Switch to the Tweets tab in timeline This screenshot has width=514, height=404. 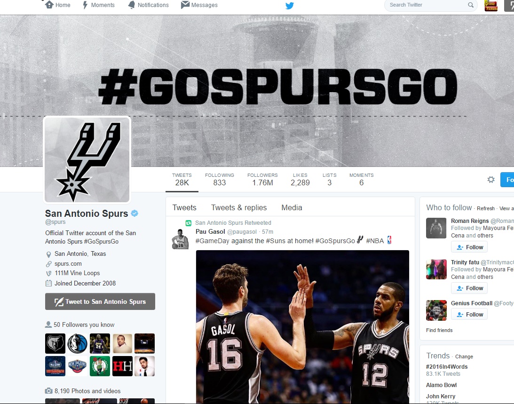coord(184,207)
